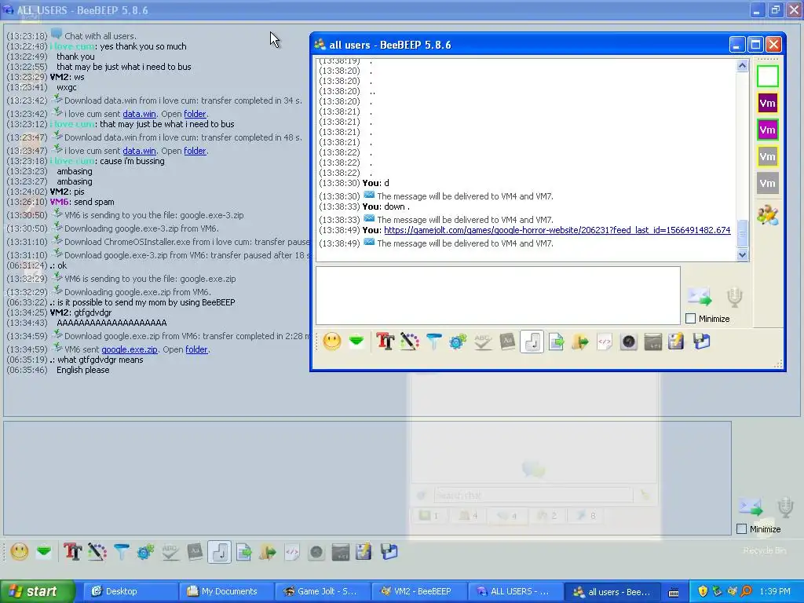Select dark purple Vm avatar with yellow border
The image size is (804, 603).
[x=768, y=103]
